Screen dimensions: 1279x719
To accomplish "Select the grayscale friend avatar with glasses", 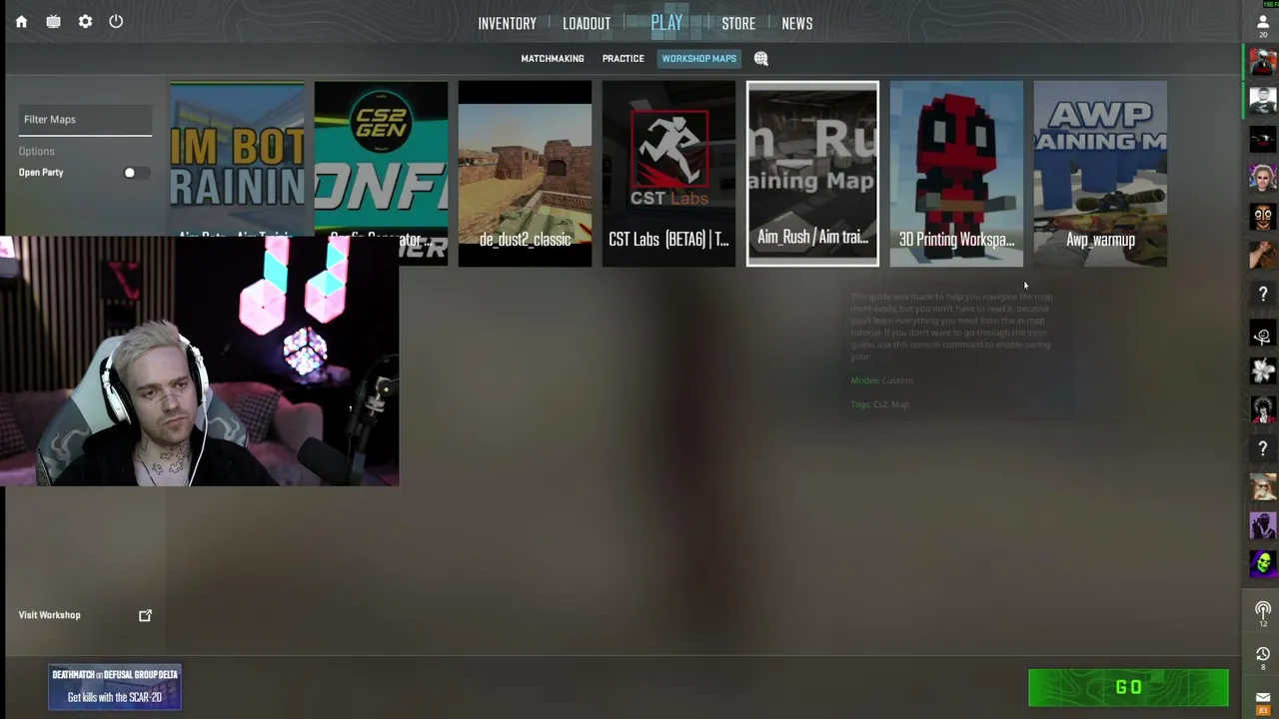I will click(1263, 100).
